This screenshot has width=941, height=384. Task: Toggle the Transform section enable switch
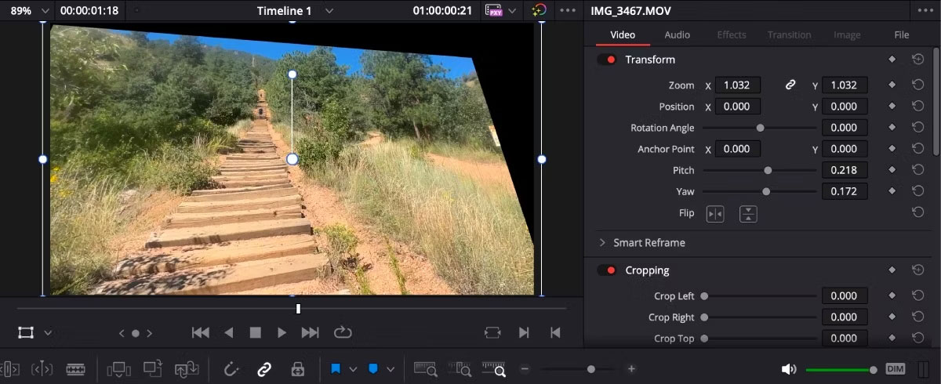click(607, 60)
